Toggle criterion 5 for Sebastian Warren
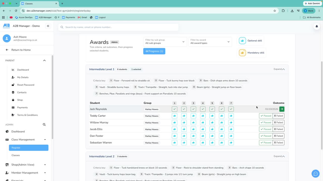The image size is (323, 181). coord(212,143)
